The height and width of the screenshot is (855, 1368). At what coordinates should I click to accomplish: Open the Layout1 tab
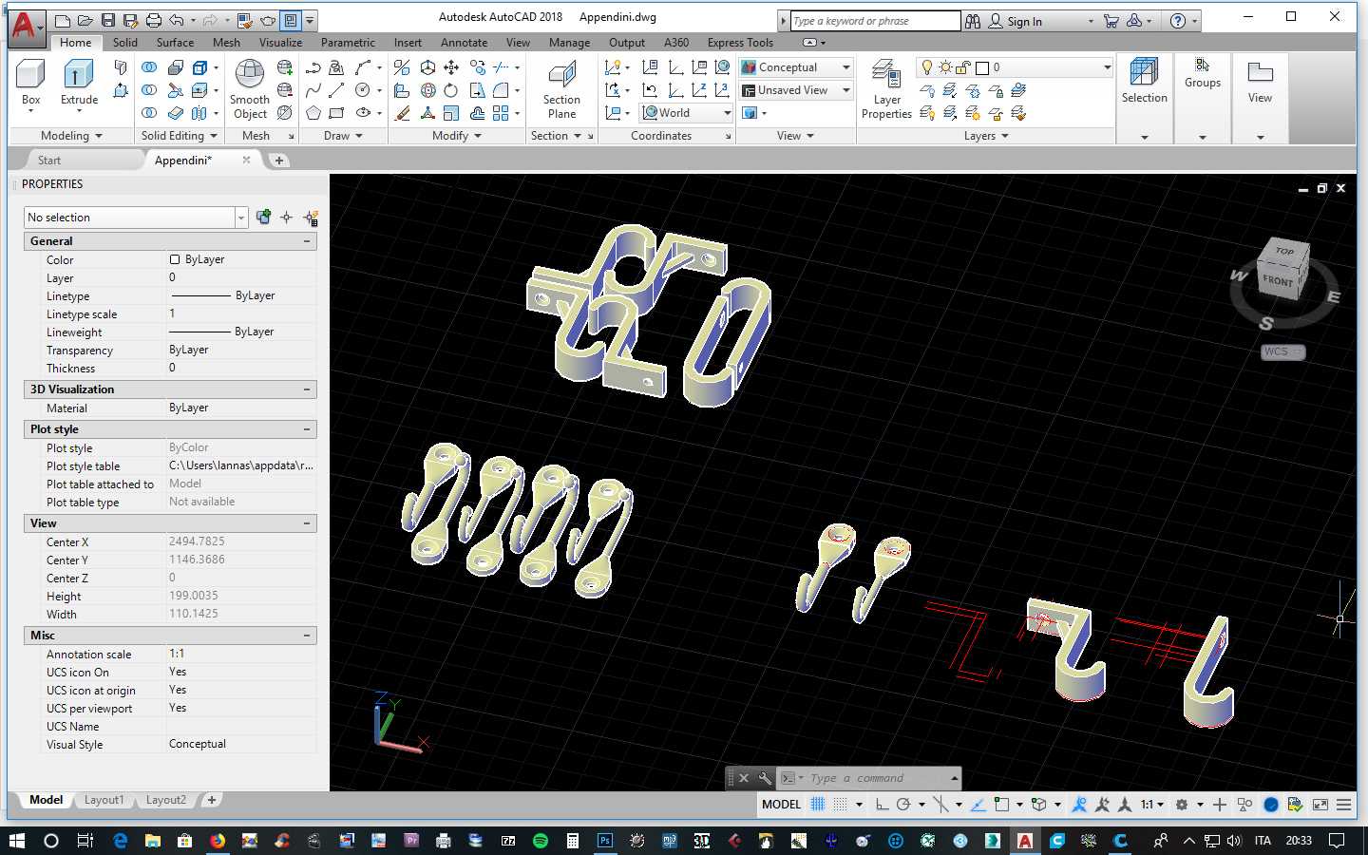click(104, 800)
